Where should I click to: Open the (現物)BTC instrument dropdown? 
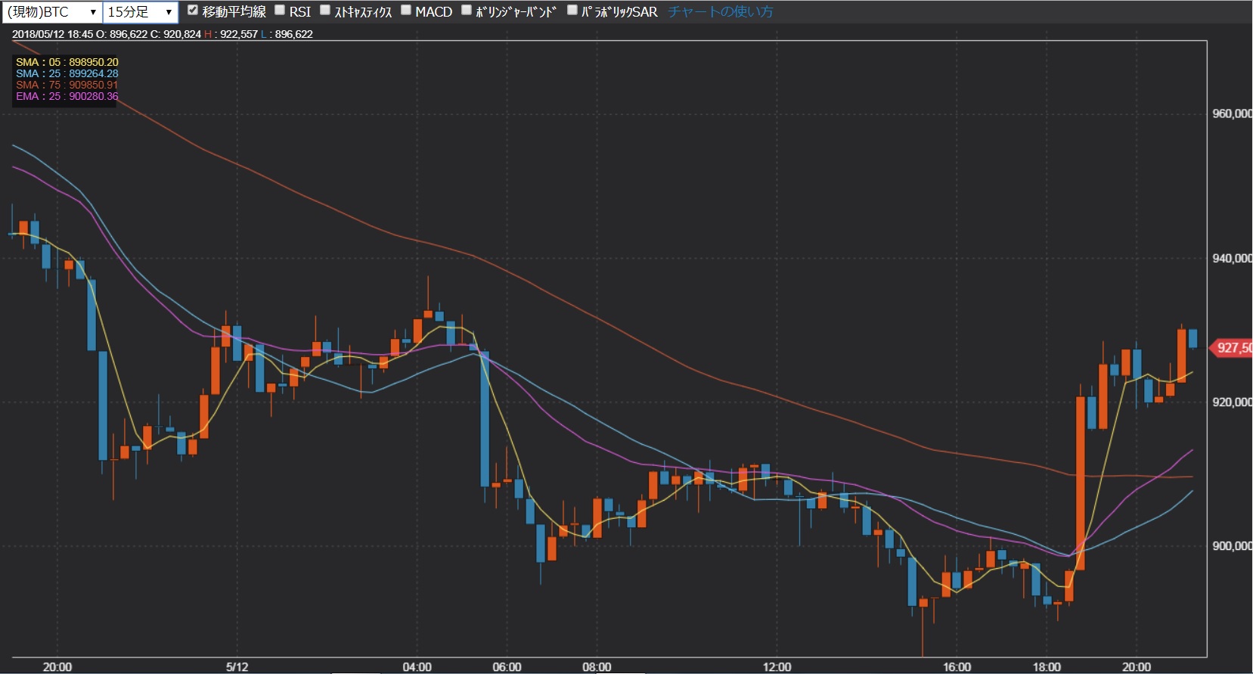(x=51, y=12)
